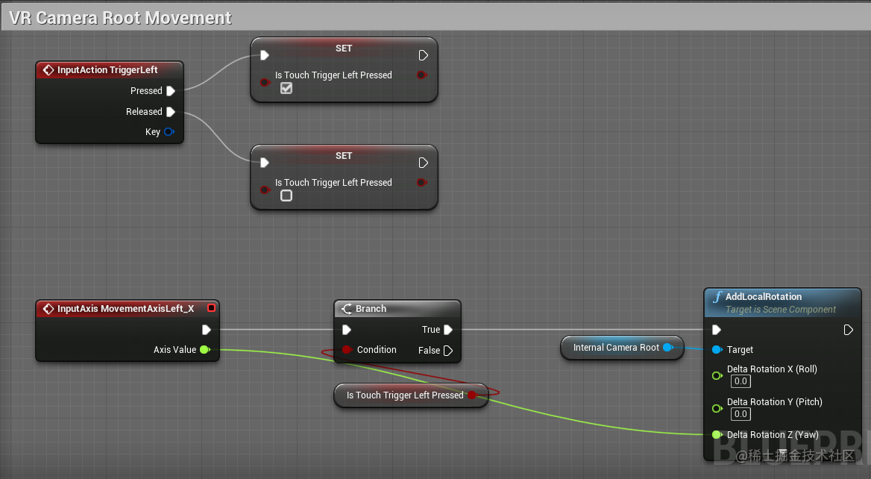
Task: Click the f function icon on AddLocalRotation header
Action: (x=717, y=296)
